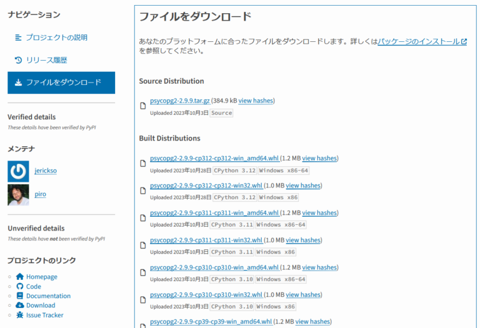Open the パッケージのインストール guide link
The width and height of the screenshot is (480, 328).
(419, 41)
